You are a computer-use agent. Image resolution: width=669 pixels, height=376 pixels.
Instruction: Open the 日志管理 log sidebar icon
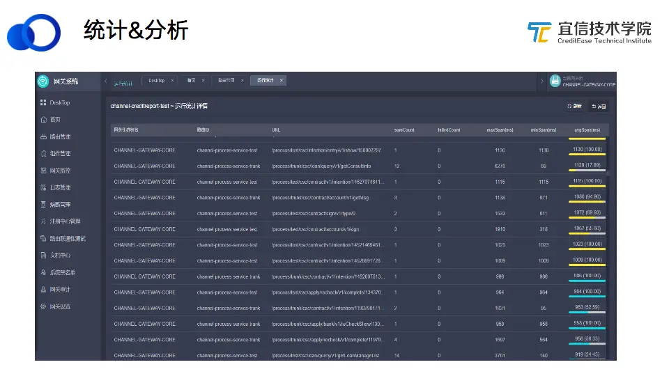click(43, 187)
